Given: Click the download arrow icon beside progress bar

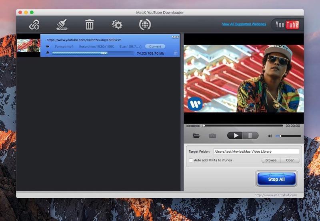Looking at the screenshot, I should [48, 53].
